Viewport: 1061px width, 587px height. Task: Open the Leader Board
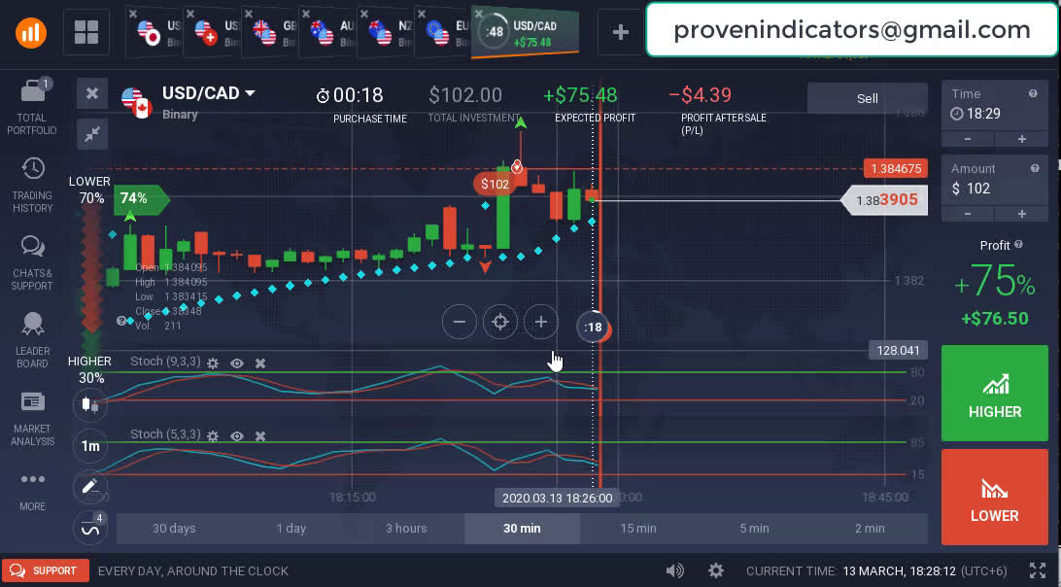pos(32,340)
